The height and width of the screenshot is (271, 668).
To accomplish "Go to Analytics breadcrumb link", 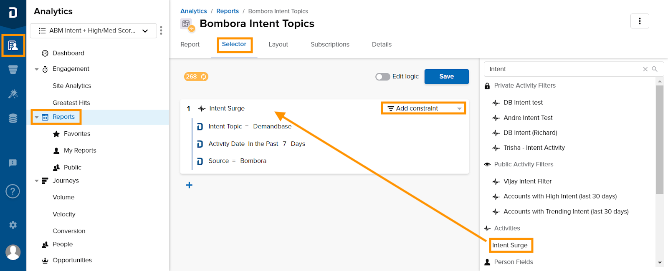I will (x=194, y=11).
